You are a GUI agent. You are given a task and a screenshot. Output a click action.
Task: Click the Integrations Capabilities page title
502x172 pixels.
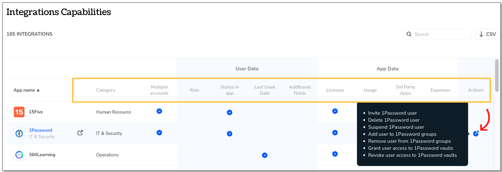59,12
